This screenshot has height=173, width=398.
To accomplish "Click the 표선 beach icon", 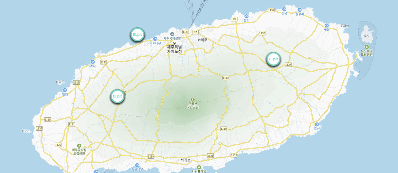I will coord(317,124).
